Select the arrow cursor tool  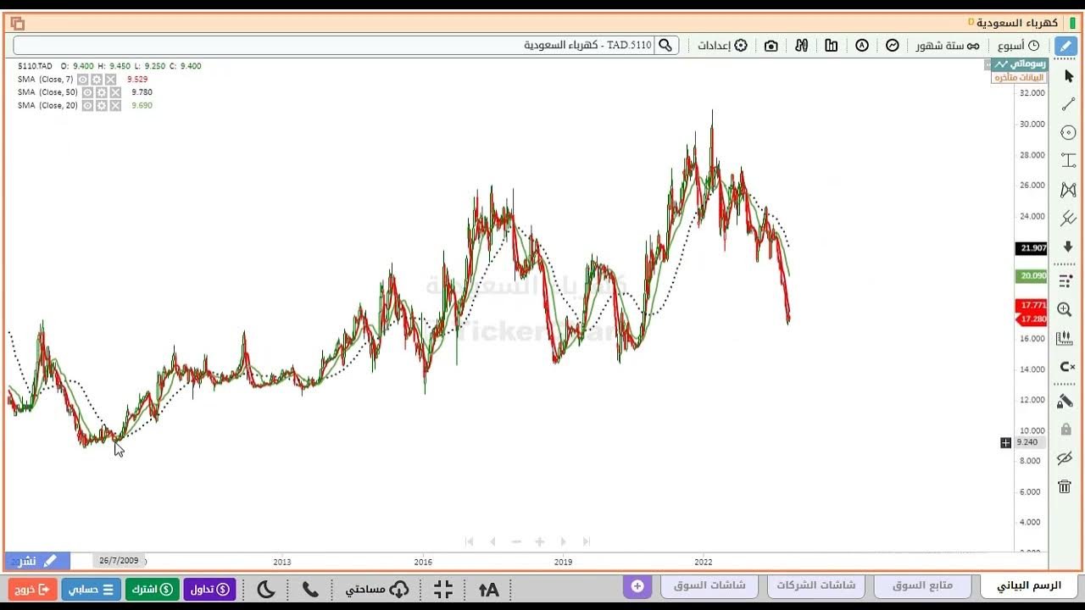point(1068,76)
